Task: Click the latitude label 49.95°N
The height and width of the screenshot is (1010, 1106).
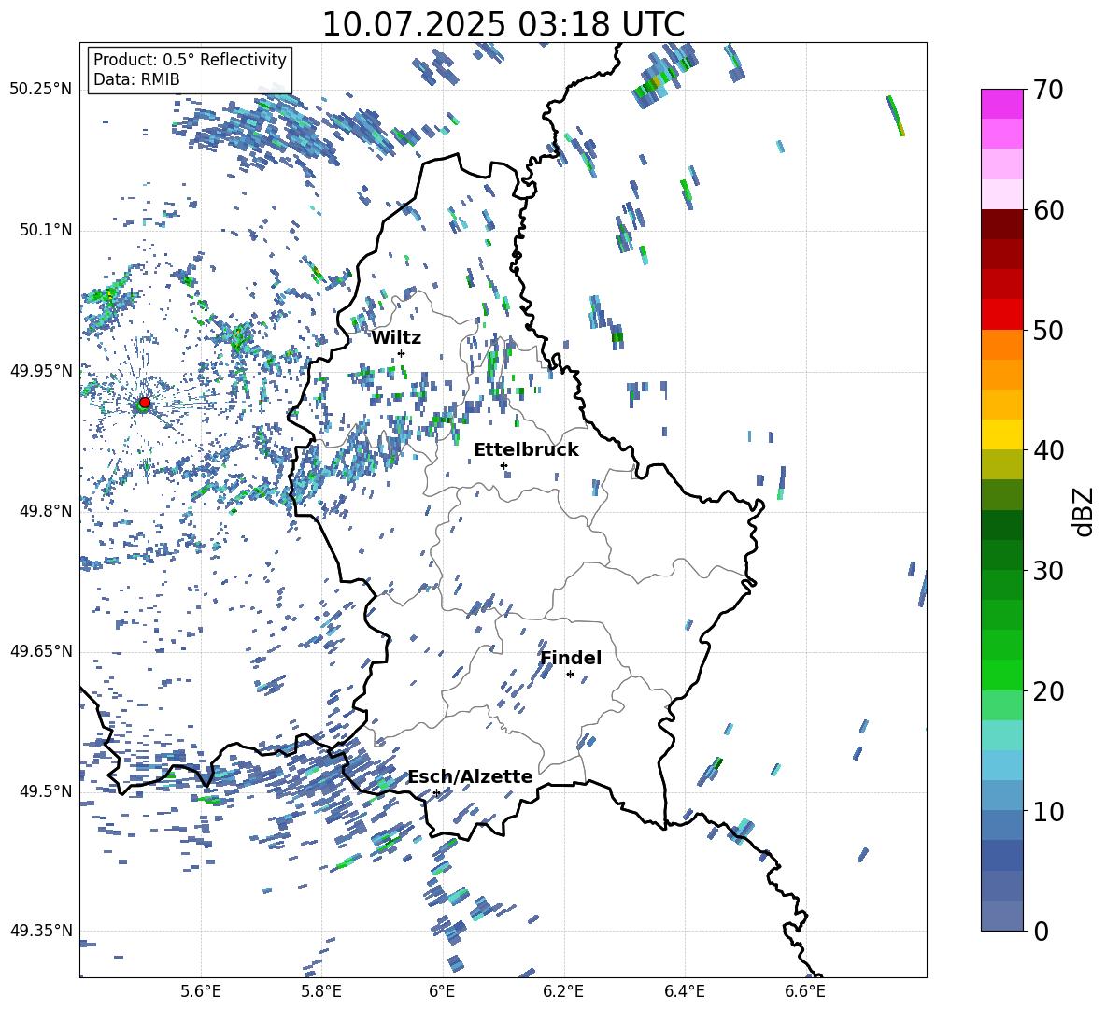Action: coord(41,370)
